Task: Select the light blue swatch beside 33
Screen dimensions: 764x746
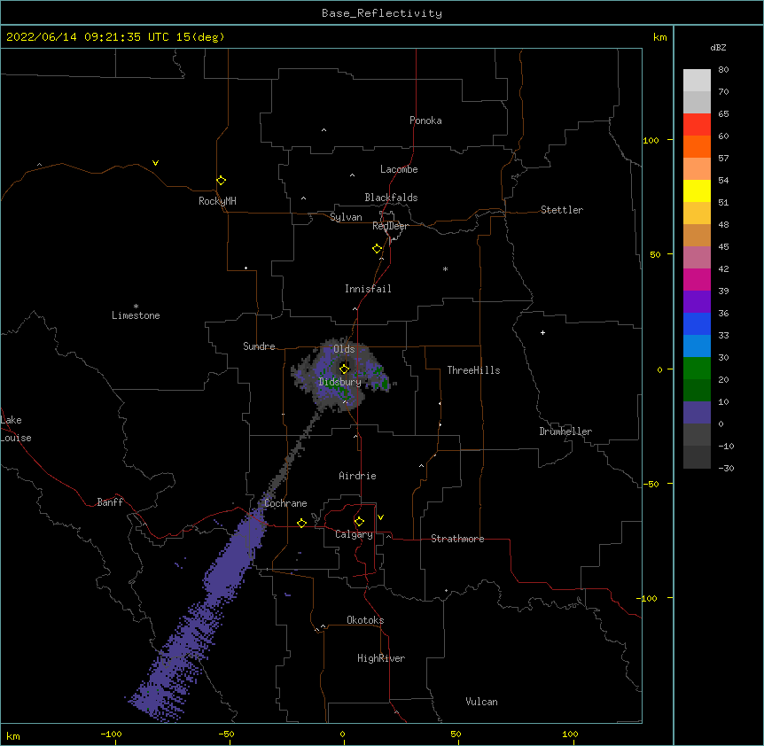Action: (697, 346)
